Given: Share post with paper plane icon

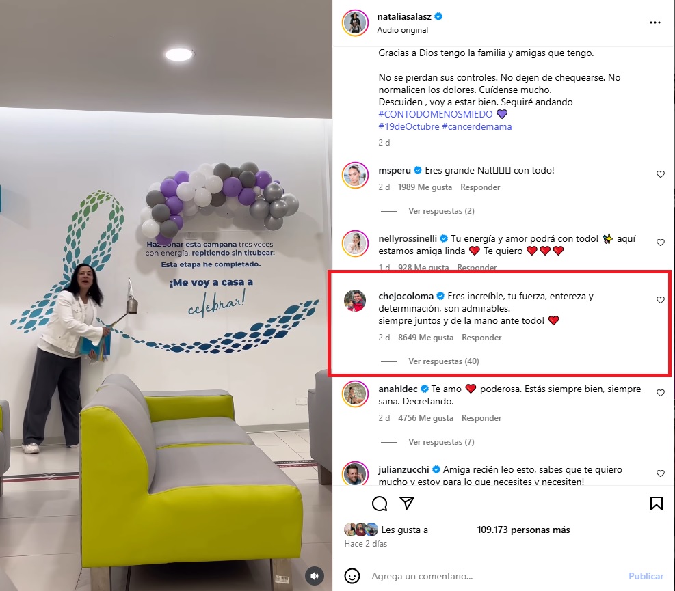Looking at the screenshot, I should (x=407, y=503).
